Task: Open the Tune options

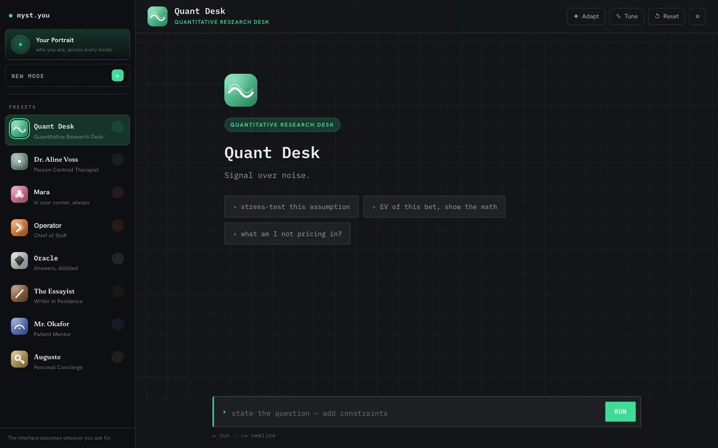Action: pyautogui.click(x=626, y=17)
